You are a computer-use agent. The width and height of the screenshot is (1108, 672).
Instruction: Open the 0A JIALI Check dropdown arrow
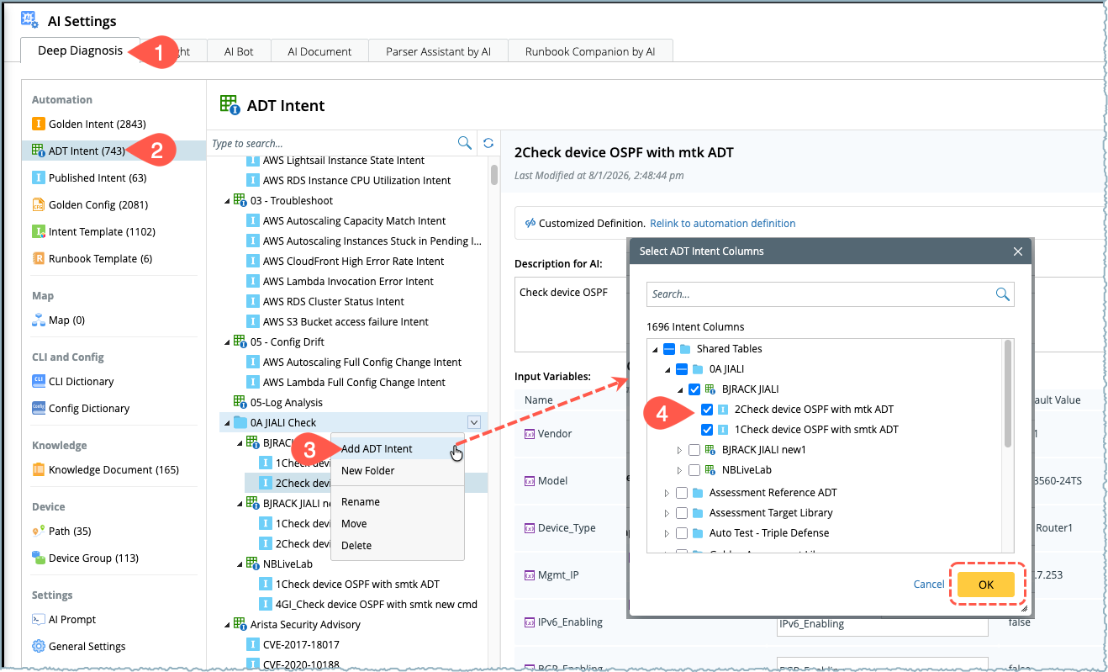[474, 422]
